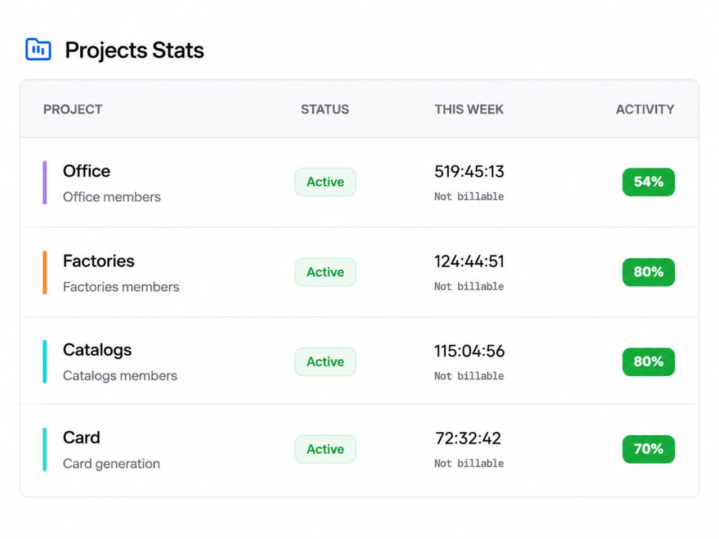Click the teal color bar beside Card
Viewport: 719px width, 539px height.
44,449
